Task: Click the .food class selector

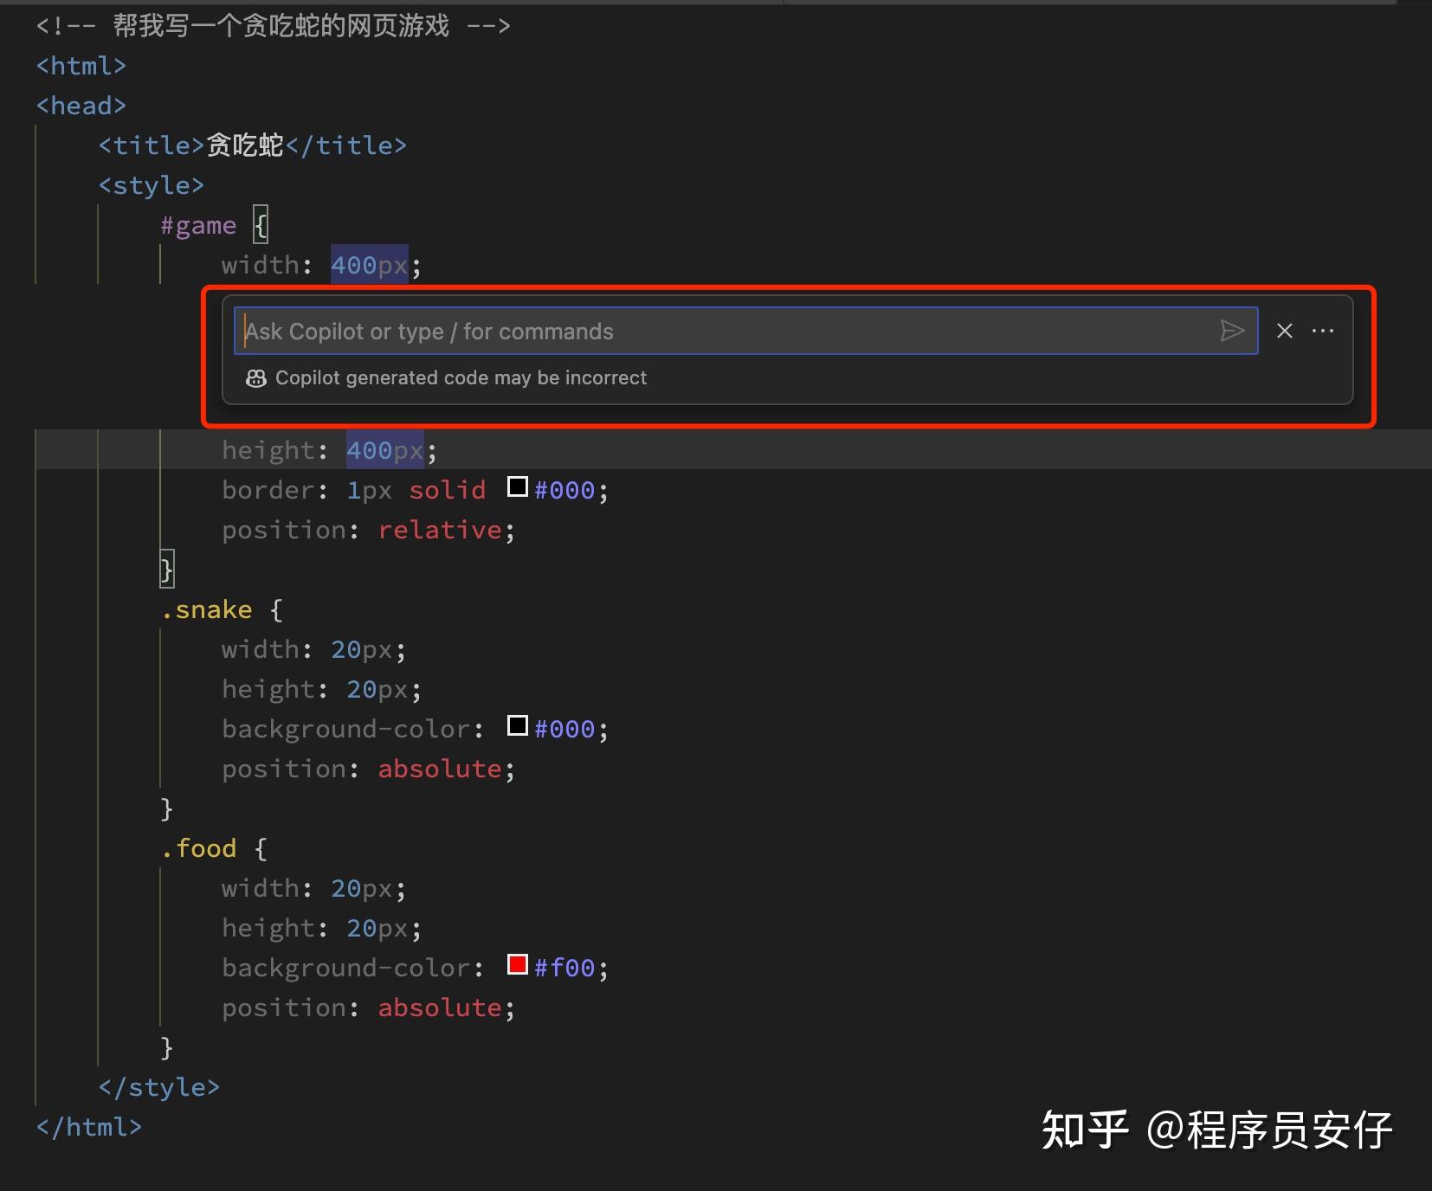Action: pos(200,848)
